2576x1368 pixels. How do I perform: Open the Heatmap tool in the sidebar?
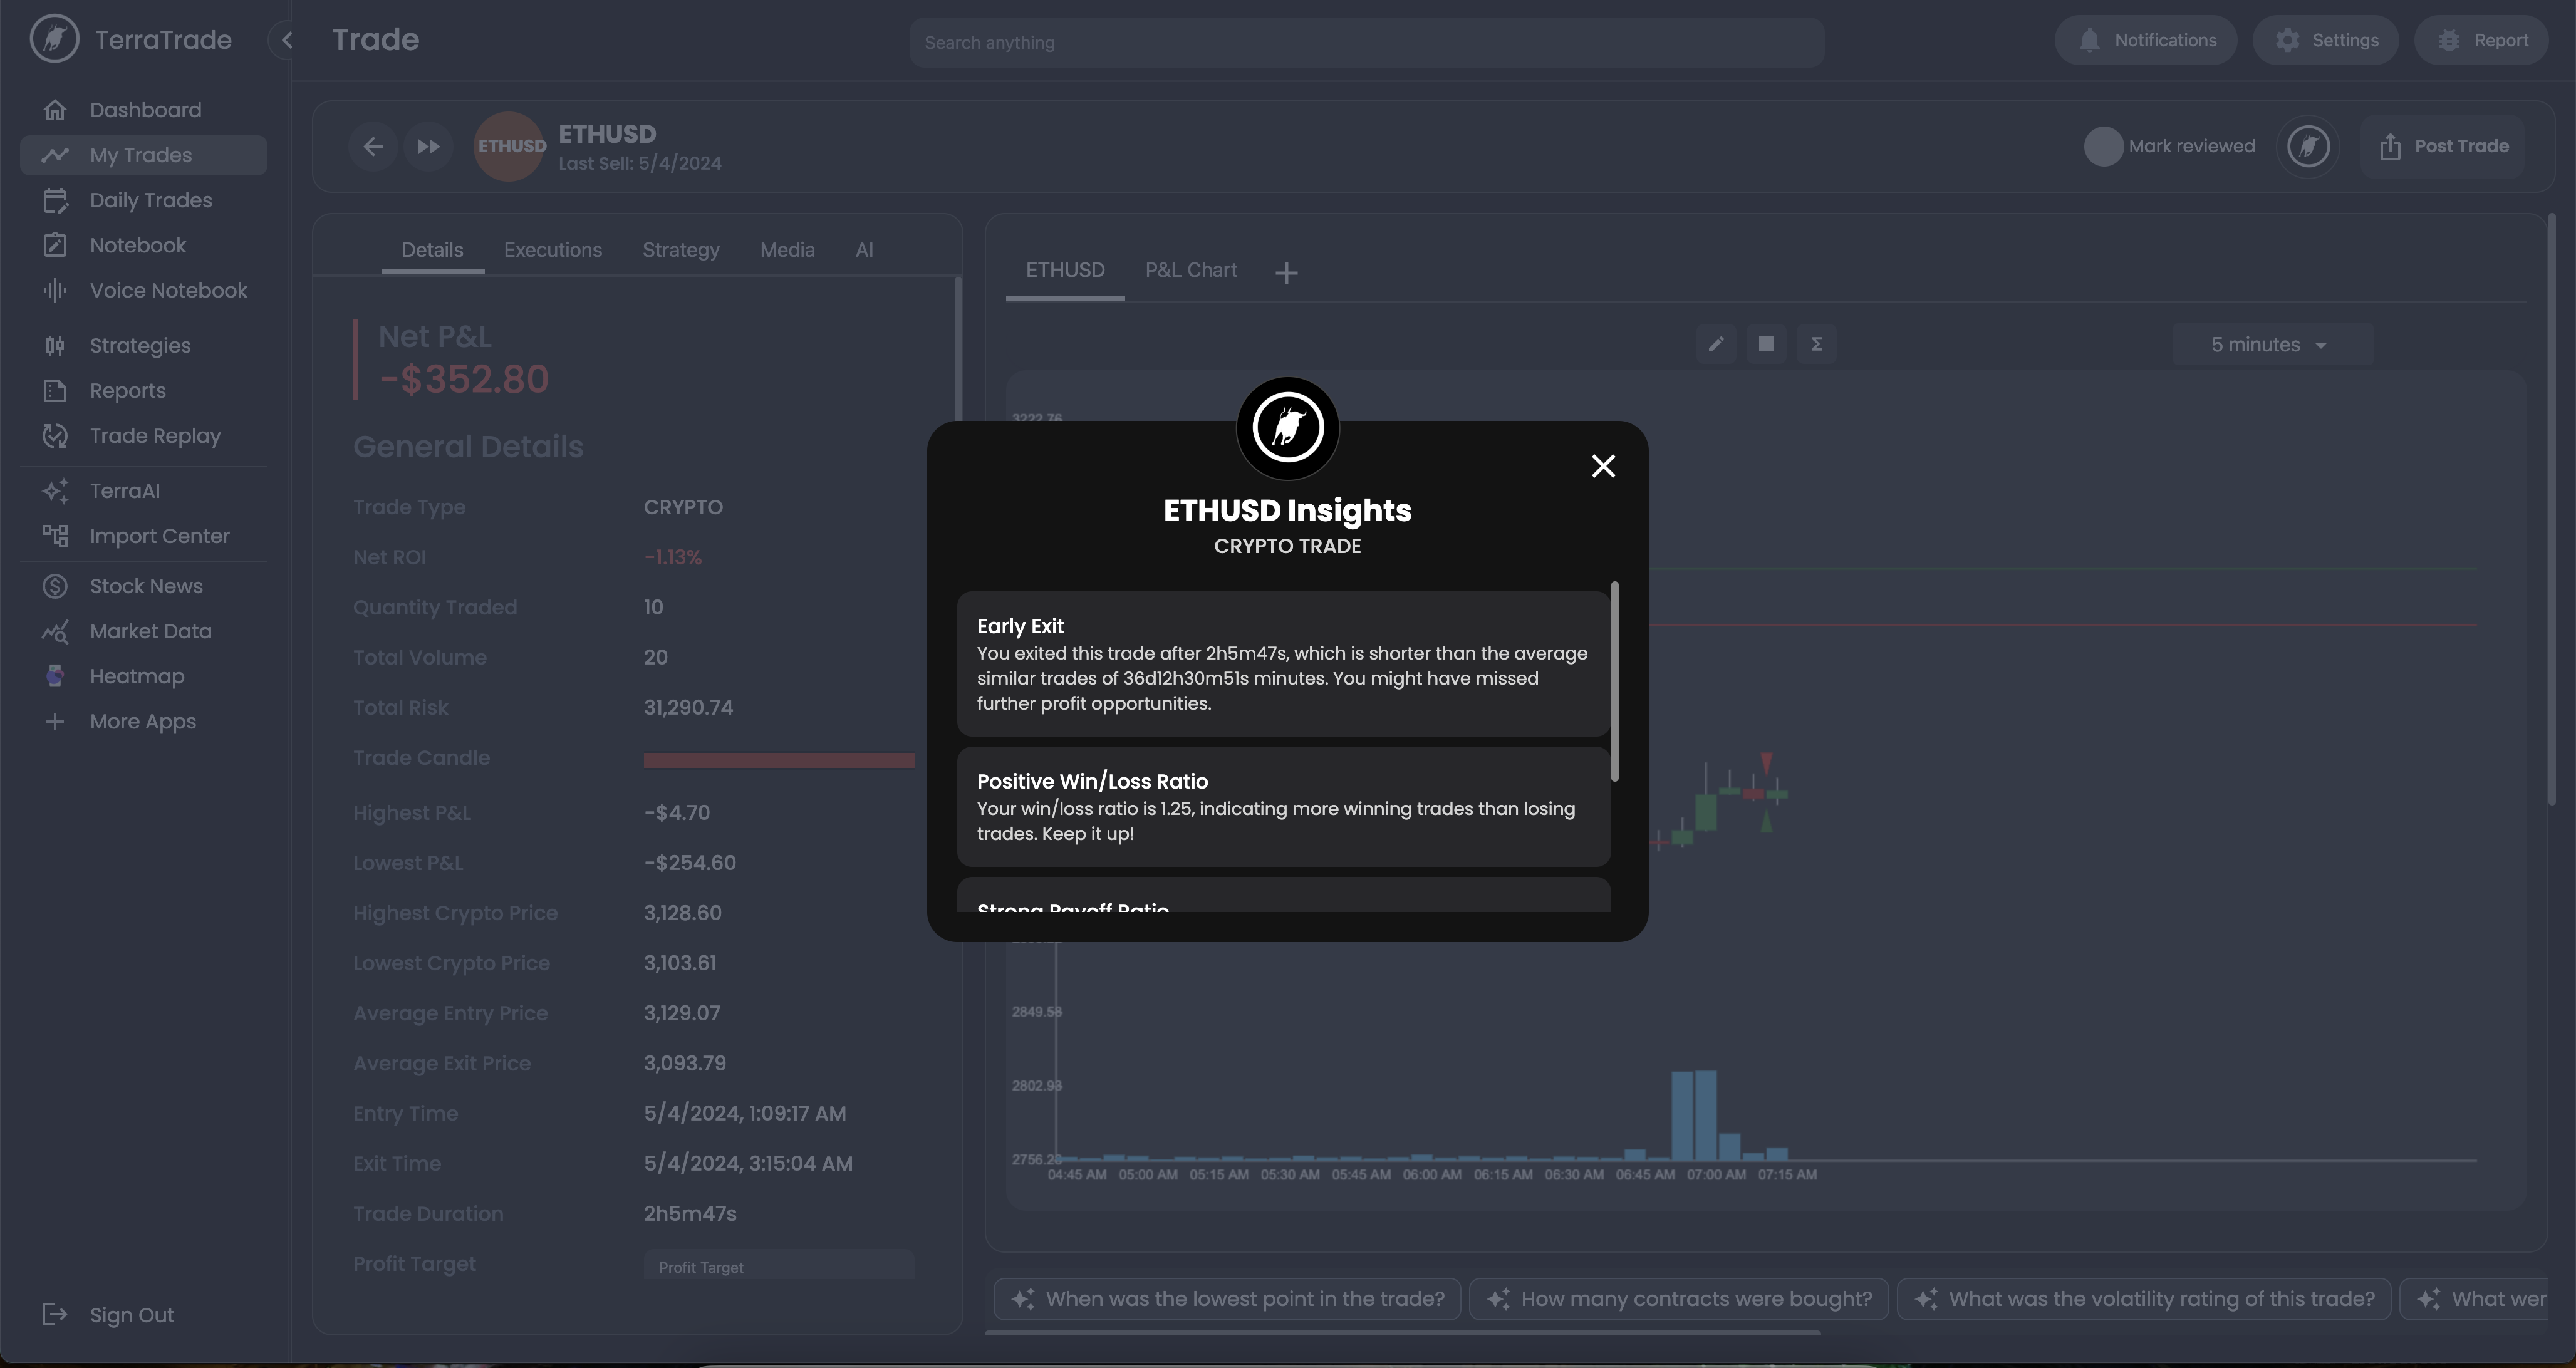coord(136,676)
